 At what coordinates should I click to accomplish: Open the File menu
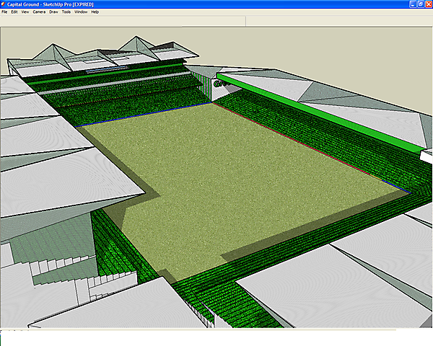(4, 12)
